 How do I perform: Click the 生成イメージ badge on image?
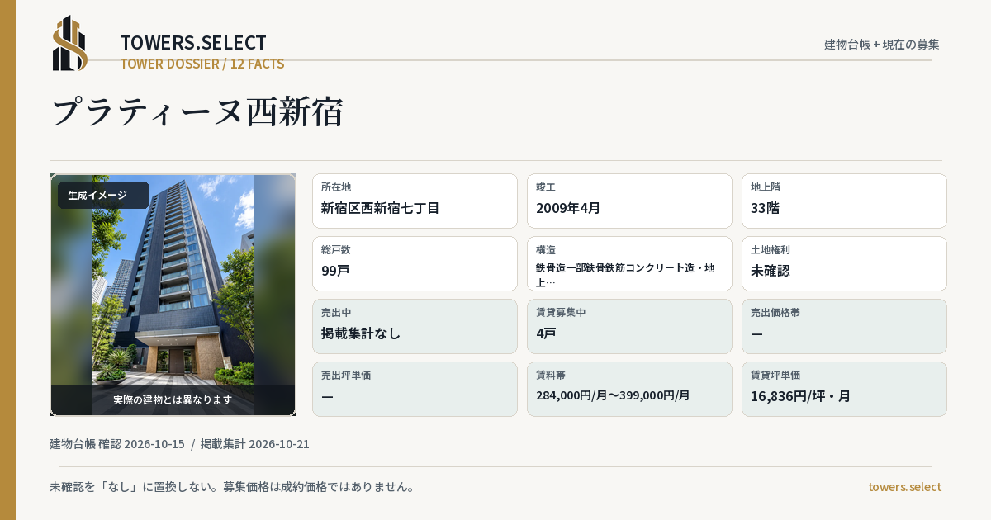103,196
